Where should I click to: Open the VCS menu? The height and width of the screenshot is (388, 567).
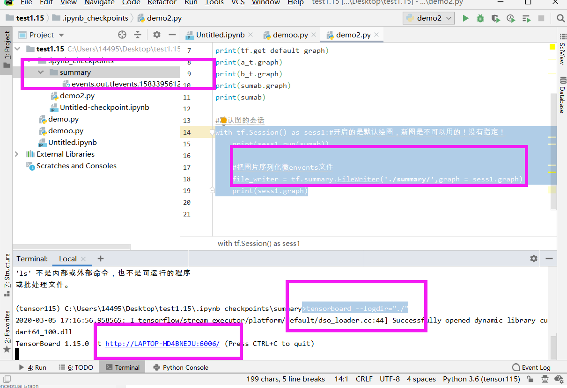(x=238, y=2)
